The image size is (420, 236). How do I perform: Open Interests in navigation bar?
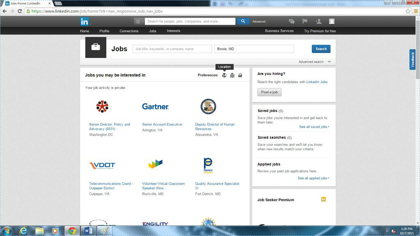(173, 31)
